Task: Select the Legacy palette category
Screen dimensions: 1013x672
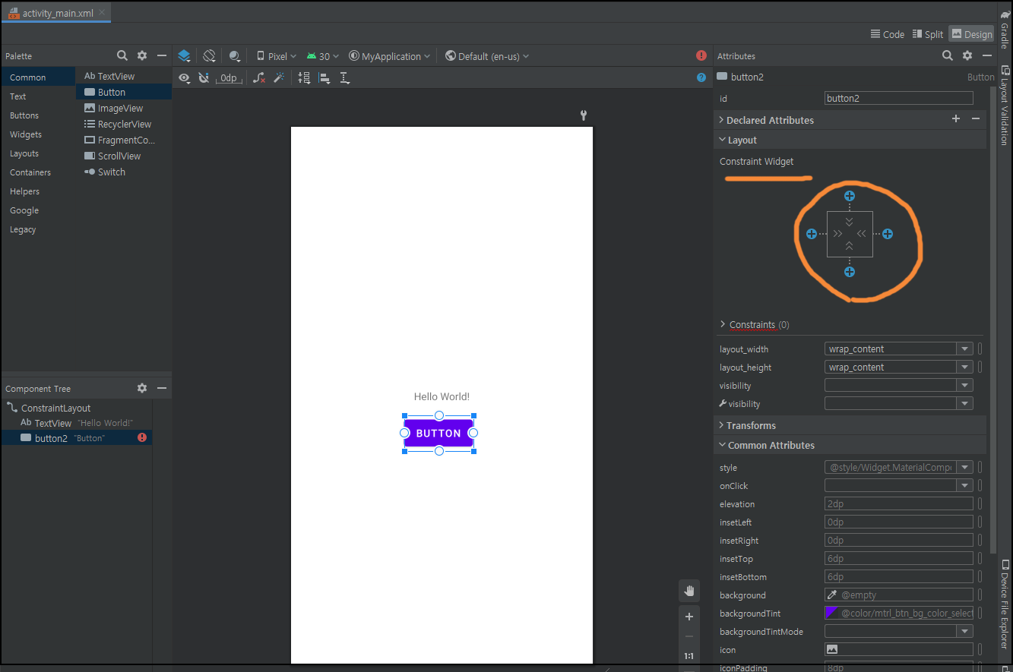Action: point(37,229)
